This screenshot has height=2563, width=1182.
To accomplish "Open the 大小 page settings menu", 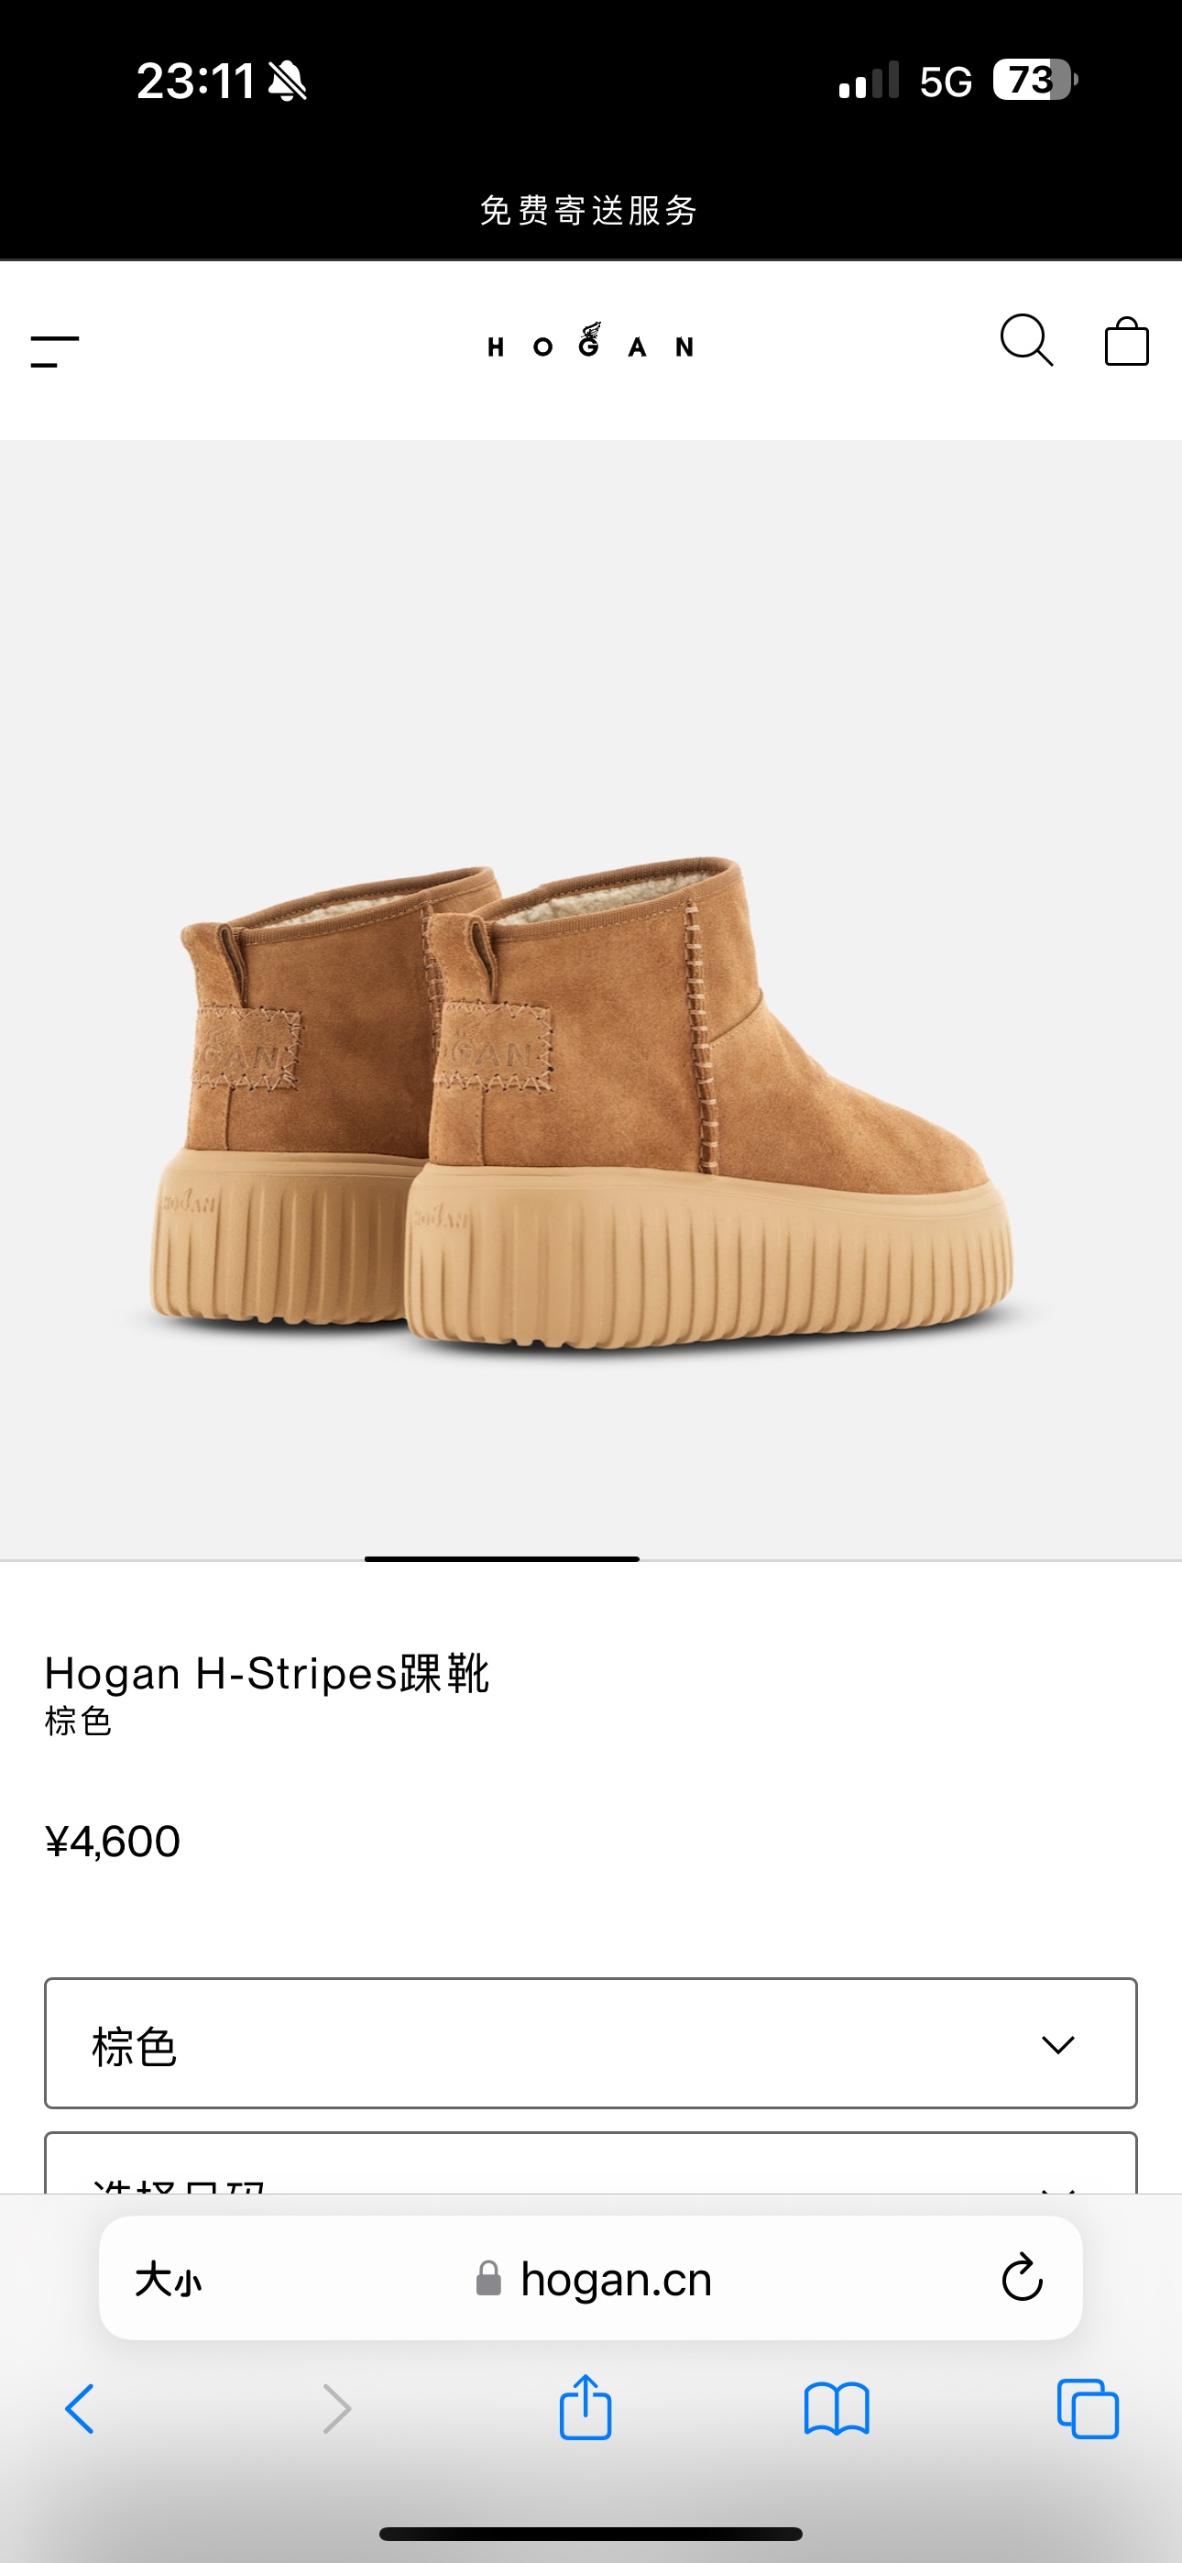I will 169,2279.
